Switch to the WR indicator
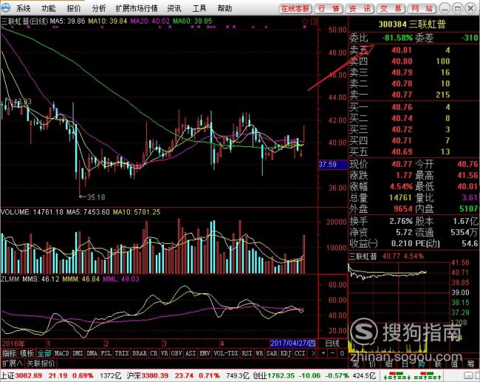 pos(260,353)
